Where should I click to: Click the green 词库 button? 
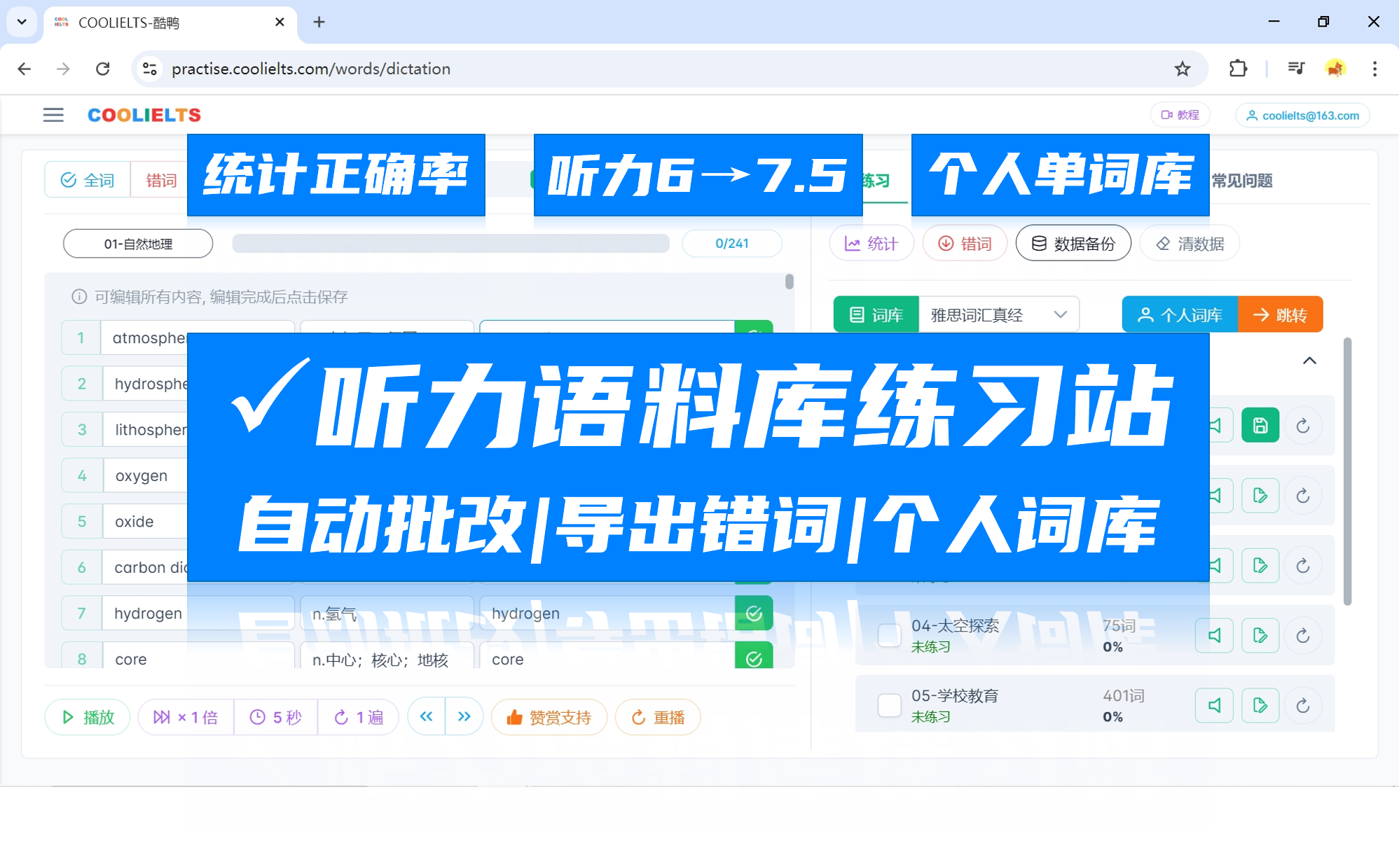[876, 314]
